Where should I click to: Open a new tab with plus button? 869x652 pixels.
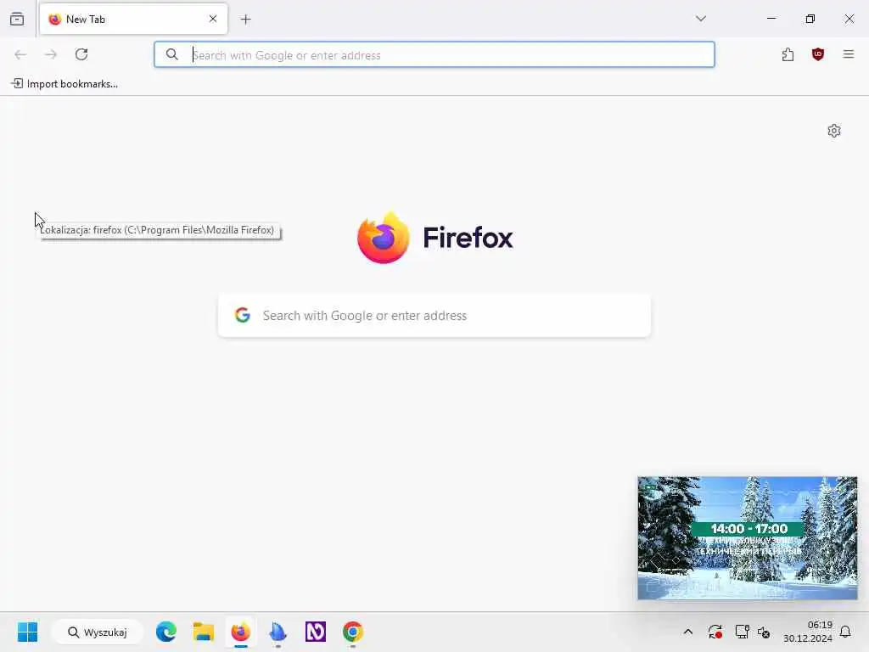pos(246,20)
